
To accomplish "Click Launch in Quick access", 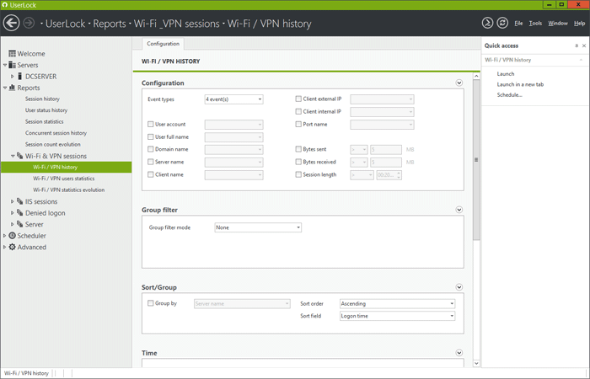I will coord(506,74).
